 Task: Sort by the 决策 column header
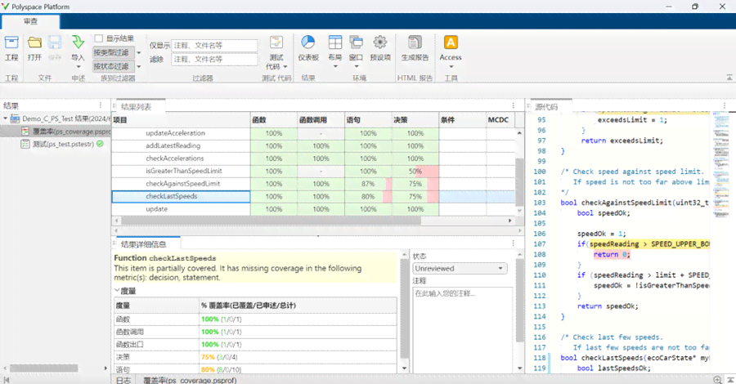pos(415,120)
